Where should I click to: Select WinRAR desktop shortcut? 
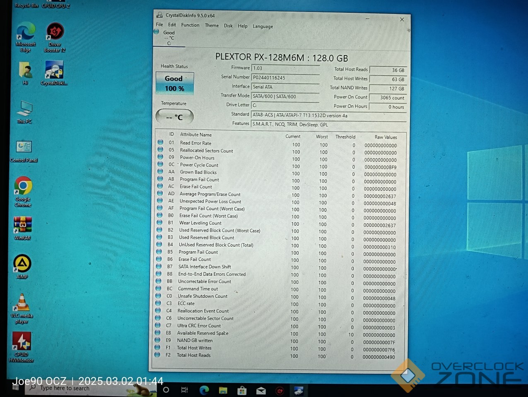coord(22,228)
